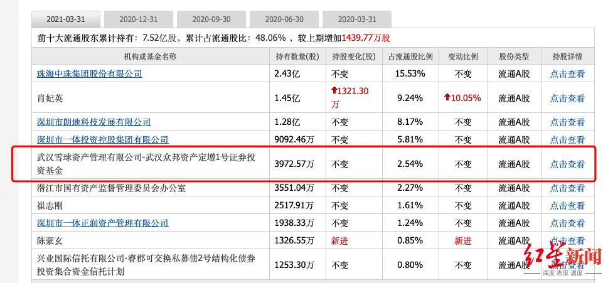Select the 2020-09-30 tab

tap(210, 19)
